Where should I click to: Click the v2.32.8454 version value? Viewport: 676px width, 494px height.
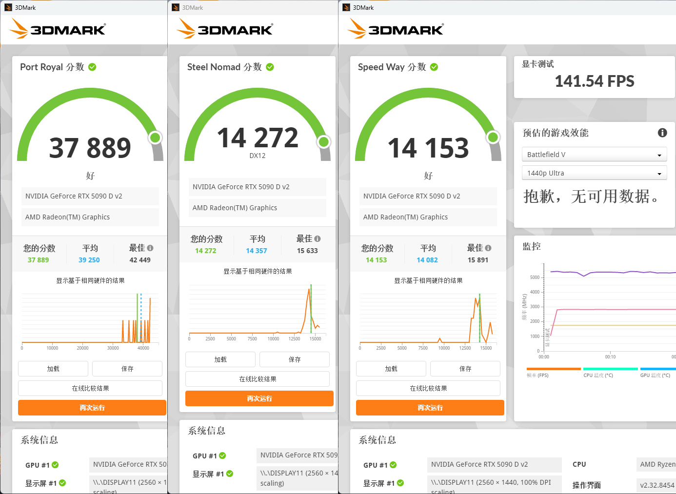point(657,485)
